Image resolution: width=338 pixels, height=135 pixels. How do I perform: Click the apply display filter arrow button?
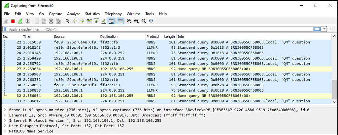[317, 29]
